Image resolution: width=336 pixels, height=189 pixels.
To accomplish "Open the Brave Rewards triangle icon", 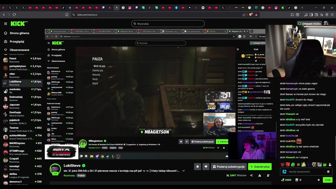I will click(256, 15).
